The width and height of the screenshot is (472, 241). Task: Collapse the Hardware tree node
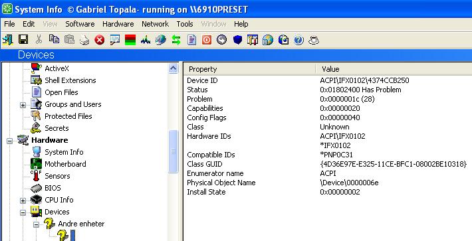pos(9,141)
